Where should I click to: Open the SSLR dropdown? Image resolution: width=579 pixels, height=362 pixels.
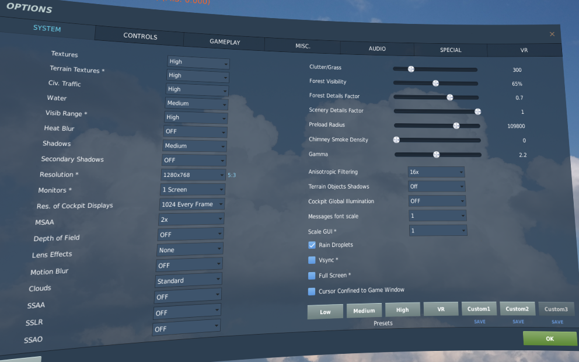pyautogui.click(x=186, y=312)
